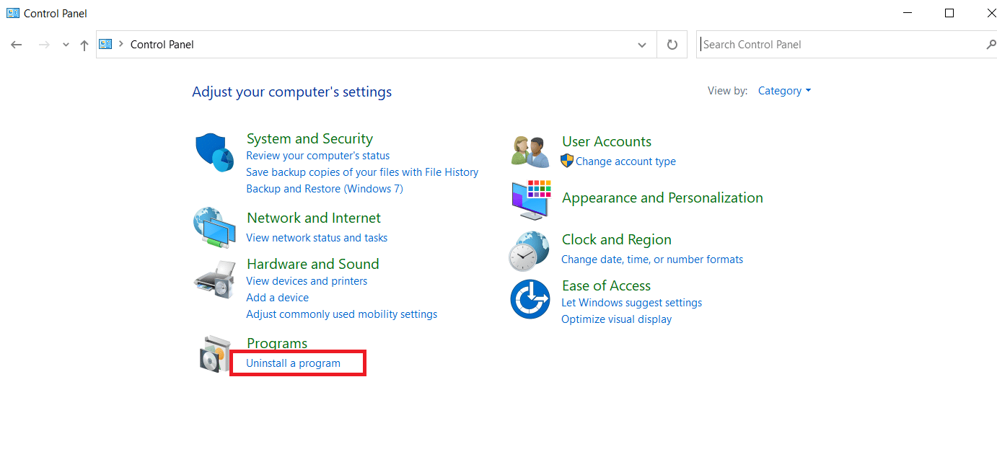Maximize the Control Panel window
The image size is (997, 457).
(x=949, y=13)
